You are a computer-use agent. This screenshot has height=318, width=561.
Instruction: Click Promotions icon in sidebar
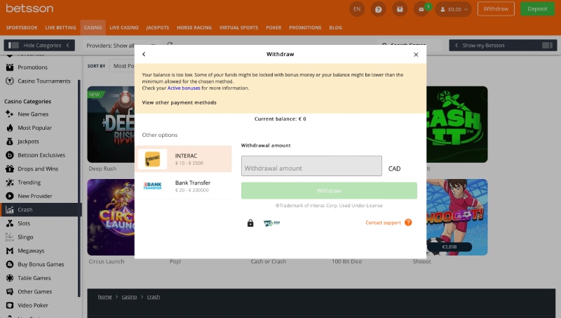click(10, 67)
